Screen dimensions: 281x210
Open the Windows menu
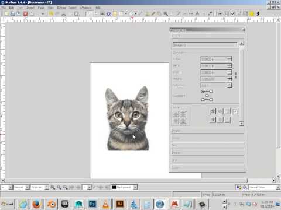85,8
